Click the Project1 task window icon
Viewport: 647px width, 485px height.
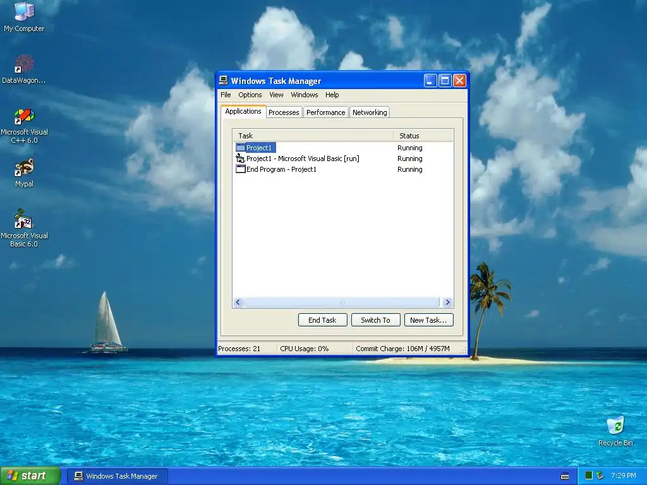coord(240,148)
